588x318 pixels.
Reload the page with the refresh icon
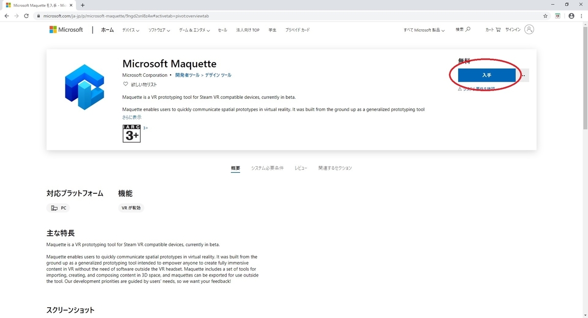(x=26, y=16)
